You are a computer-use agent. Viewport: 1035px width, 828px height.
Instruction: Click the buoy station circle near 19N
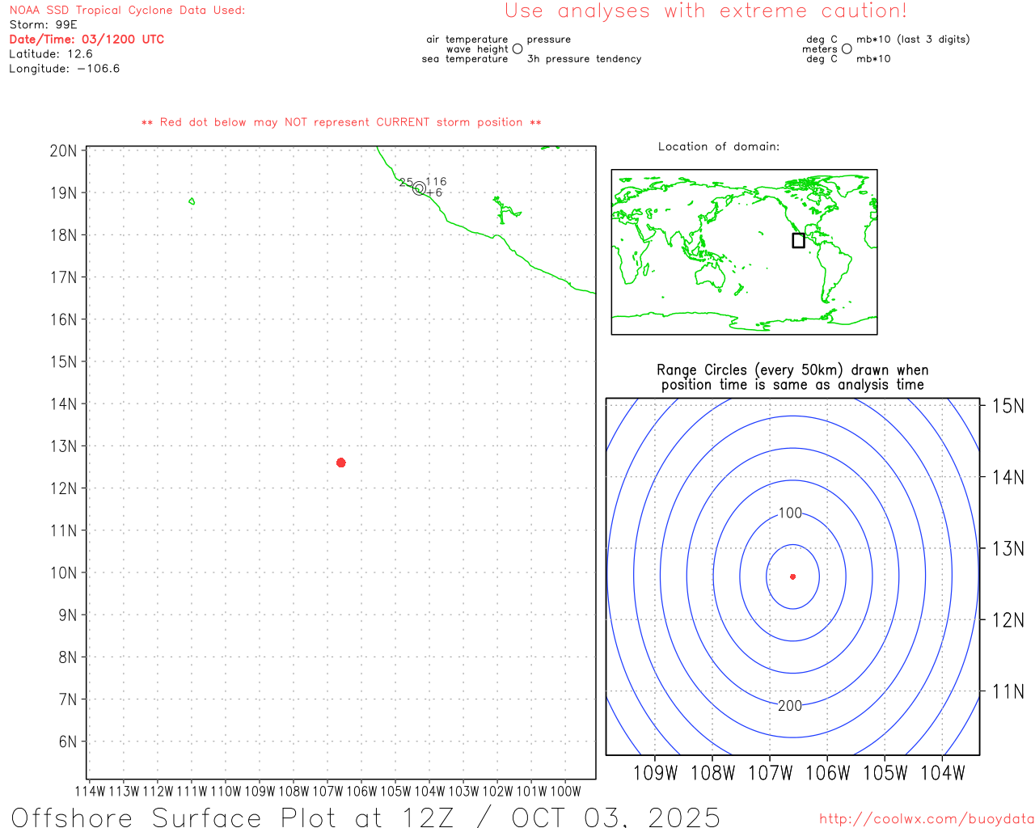click(419, 188)
